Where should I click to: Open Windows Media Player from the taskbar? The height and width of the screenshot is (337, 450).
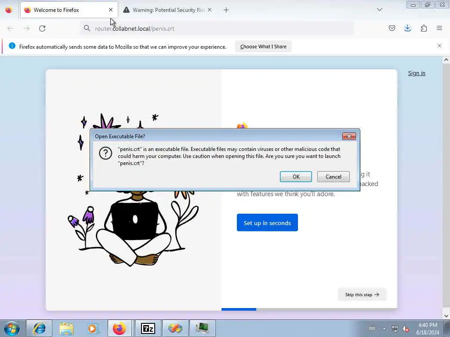(93, 328)
